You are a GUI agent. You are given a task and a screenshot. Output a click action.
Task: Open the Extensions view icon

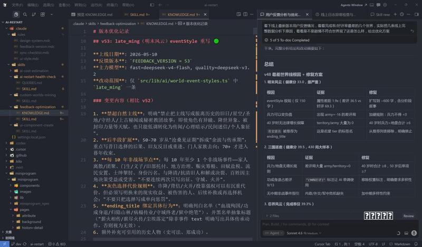43,15
